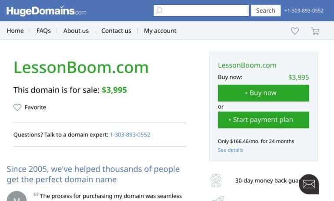Screen dimensions: 334x201
Task: Click the Start payment plan button
Action: (x=263, y=120)
